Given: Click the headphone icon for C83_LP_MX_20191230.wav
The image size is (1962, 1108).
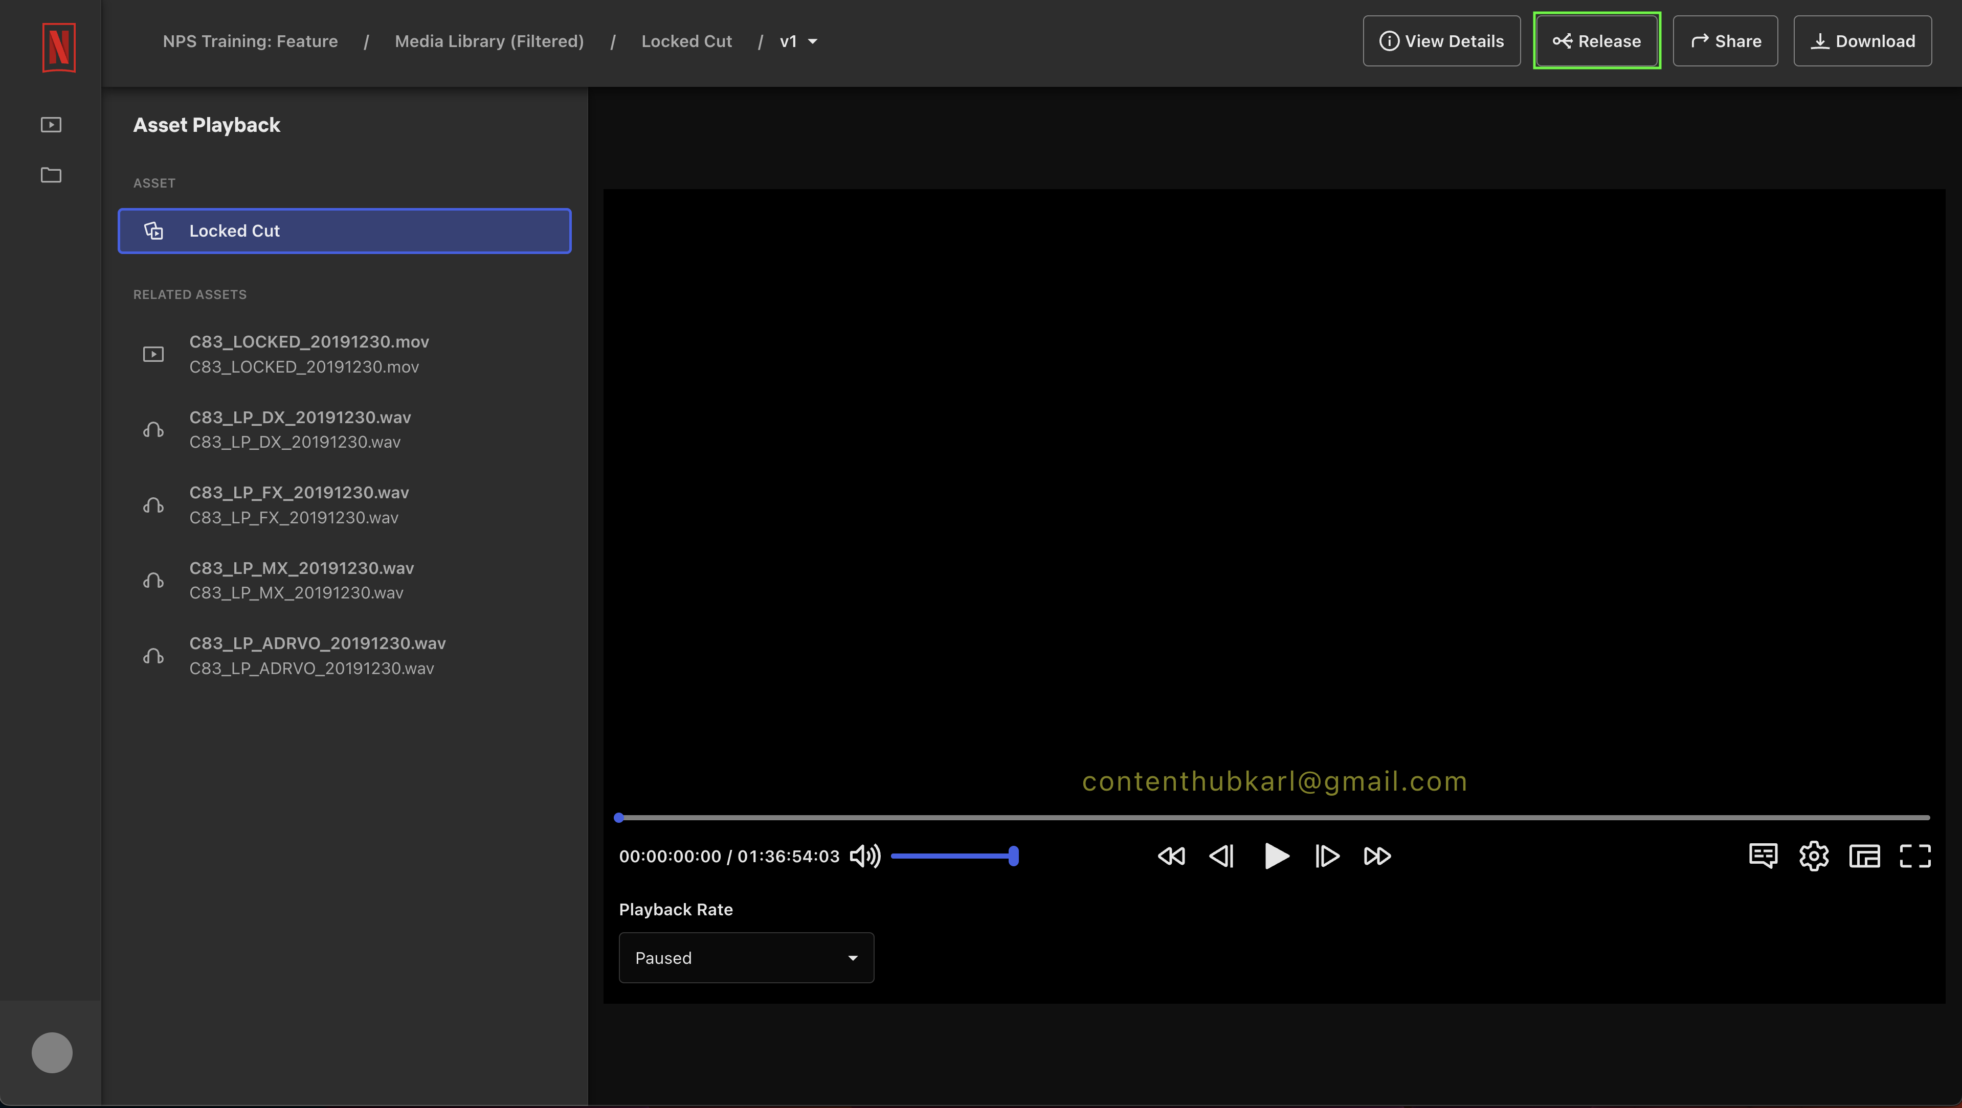Looking at the screenshot, I should [x=154, y=581].
